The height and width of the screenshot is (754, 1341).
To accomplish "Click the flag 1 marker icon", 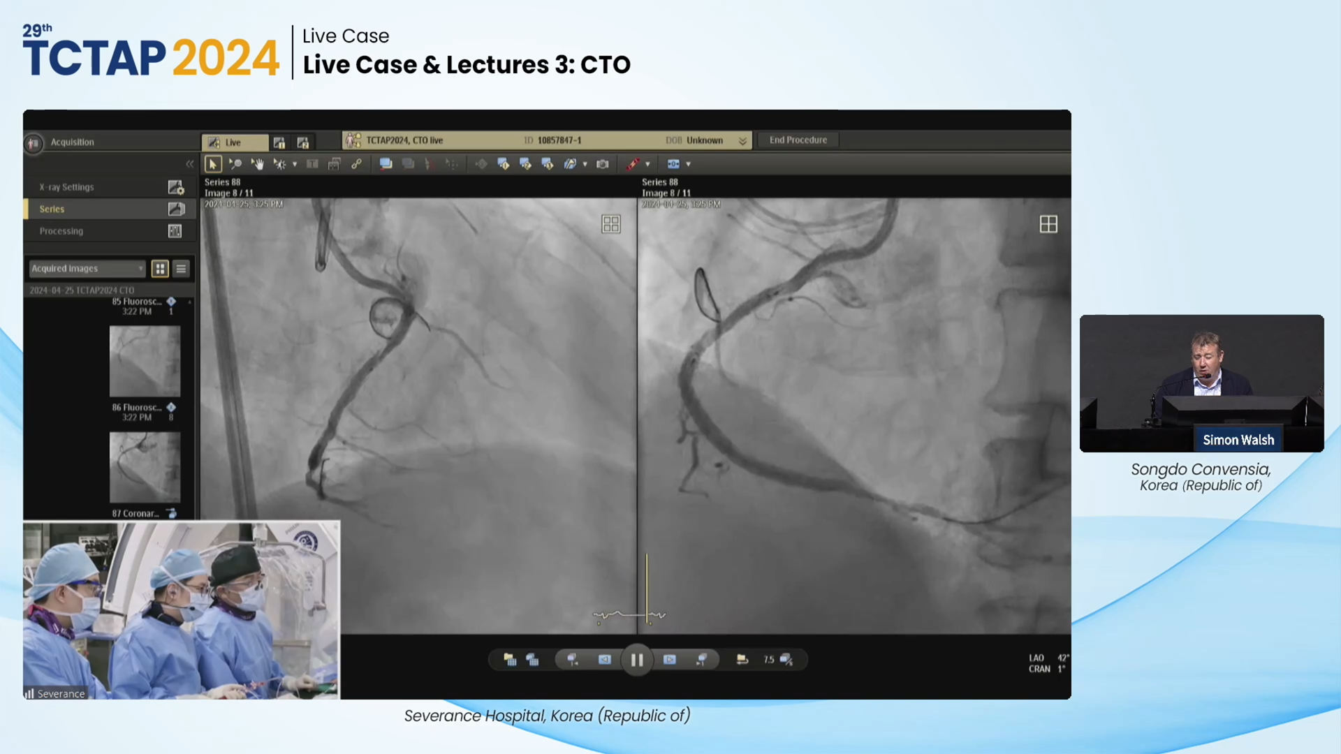I will click(504, 164).
